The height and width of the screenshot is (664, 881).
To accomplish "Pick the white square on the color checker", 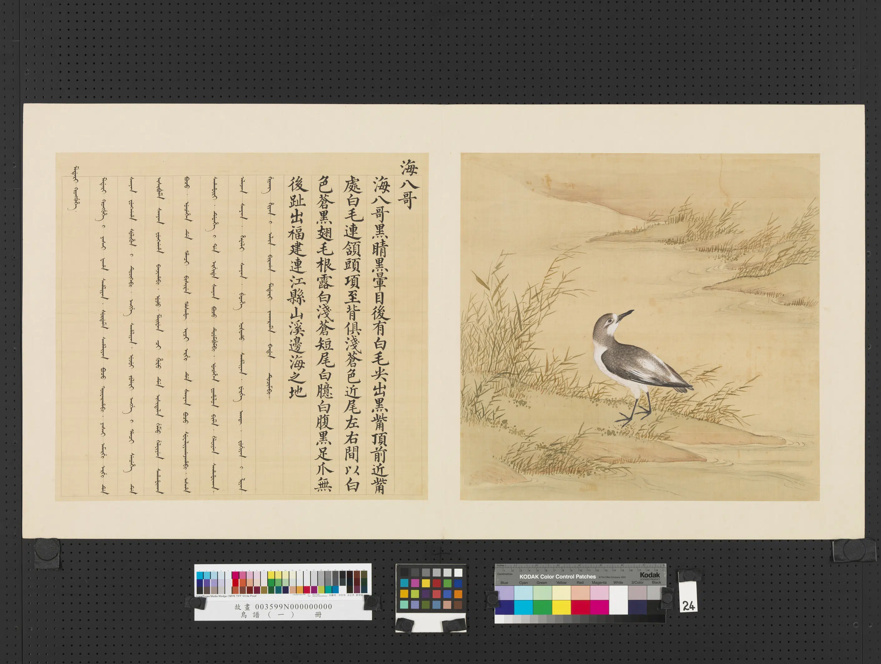I will (x=458, y=573).
